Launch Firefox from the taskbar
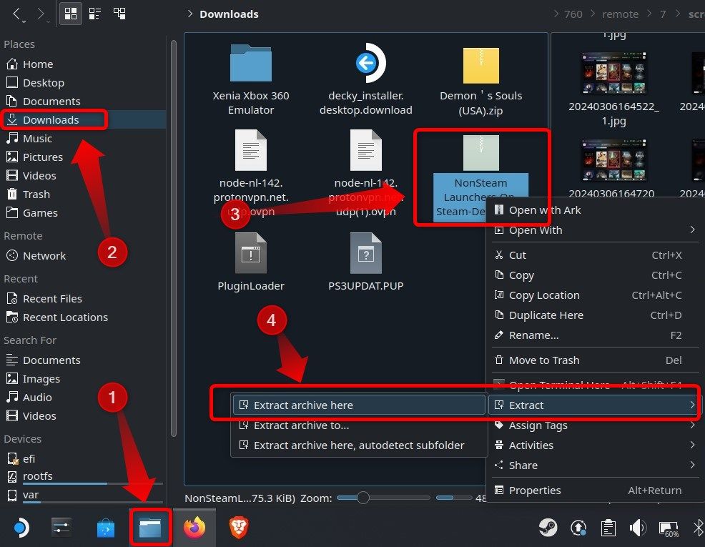705x547 pixels. tap(194, 528)
